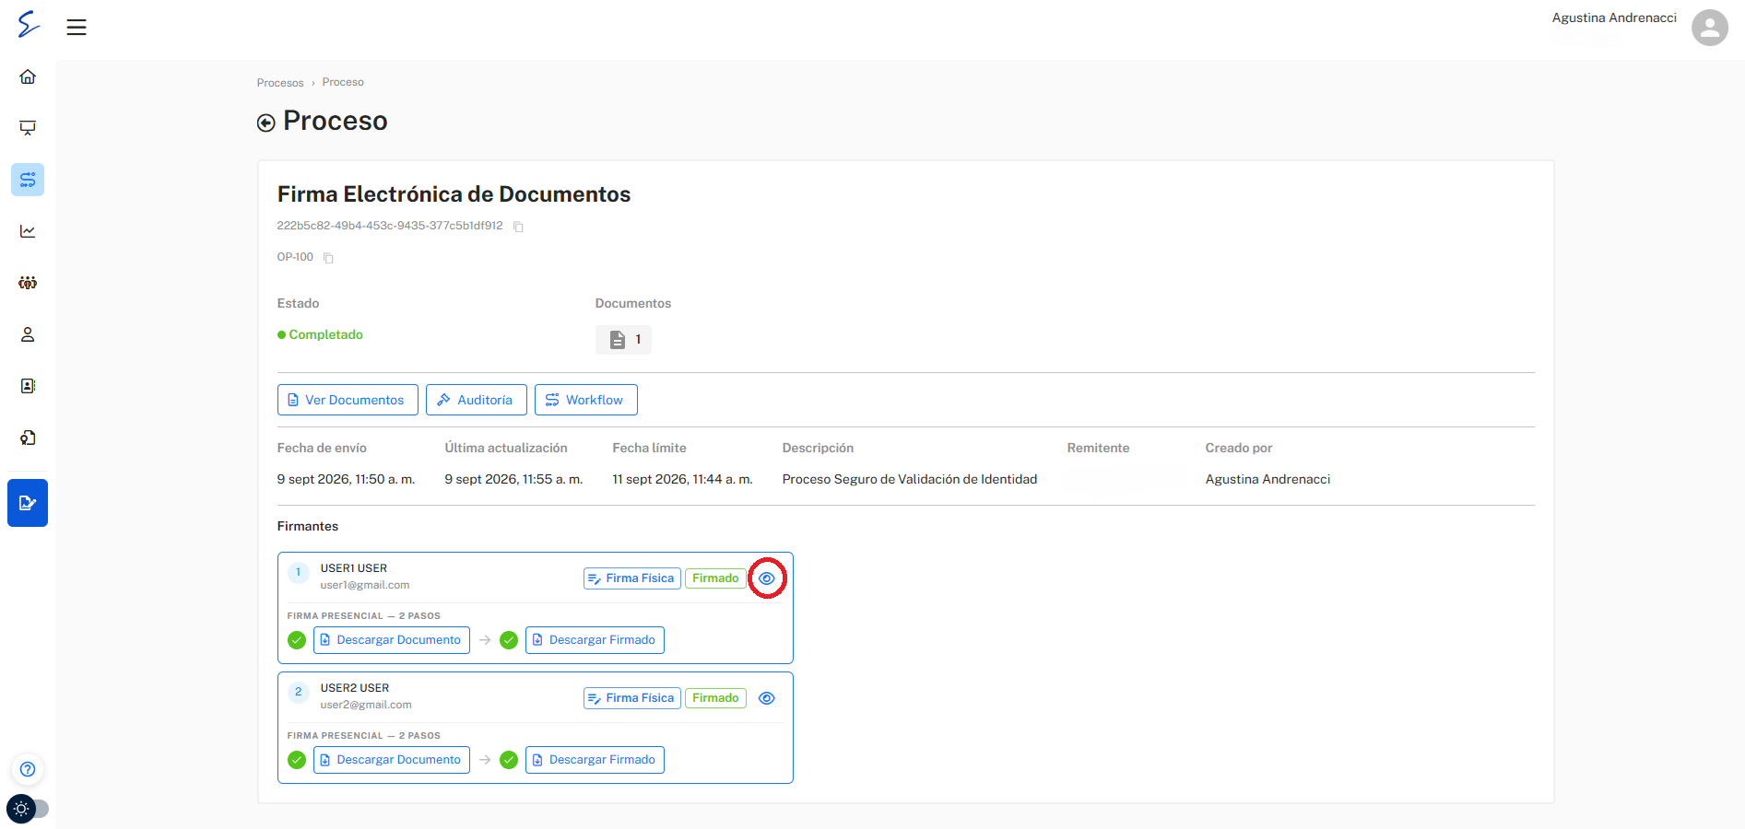Open the Auditoría view
The image size is (1745, 829).
click(x=477, y=400)
